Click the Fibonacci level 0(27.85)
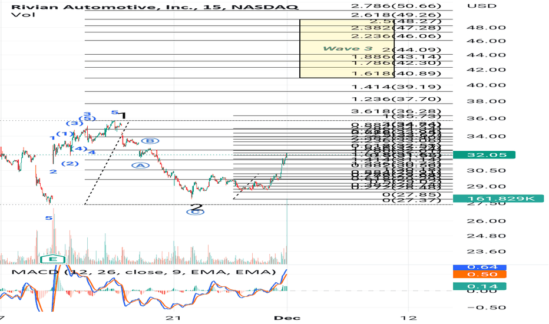Viewport: 549px width, 324px height. [x=411, y=195]
